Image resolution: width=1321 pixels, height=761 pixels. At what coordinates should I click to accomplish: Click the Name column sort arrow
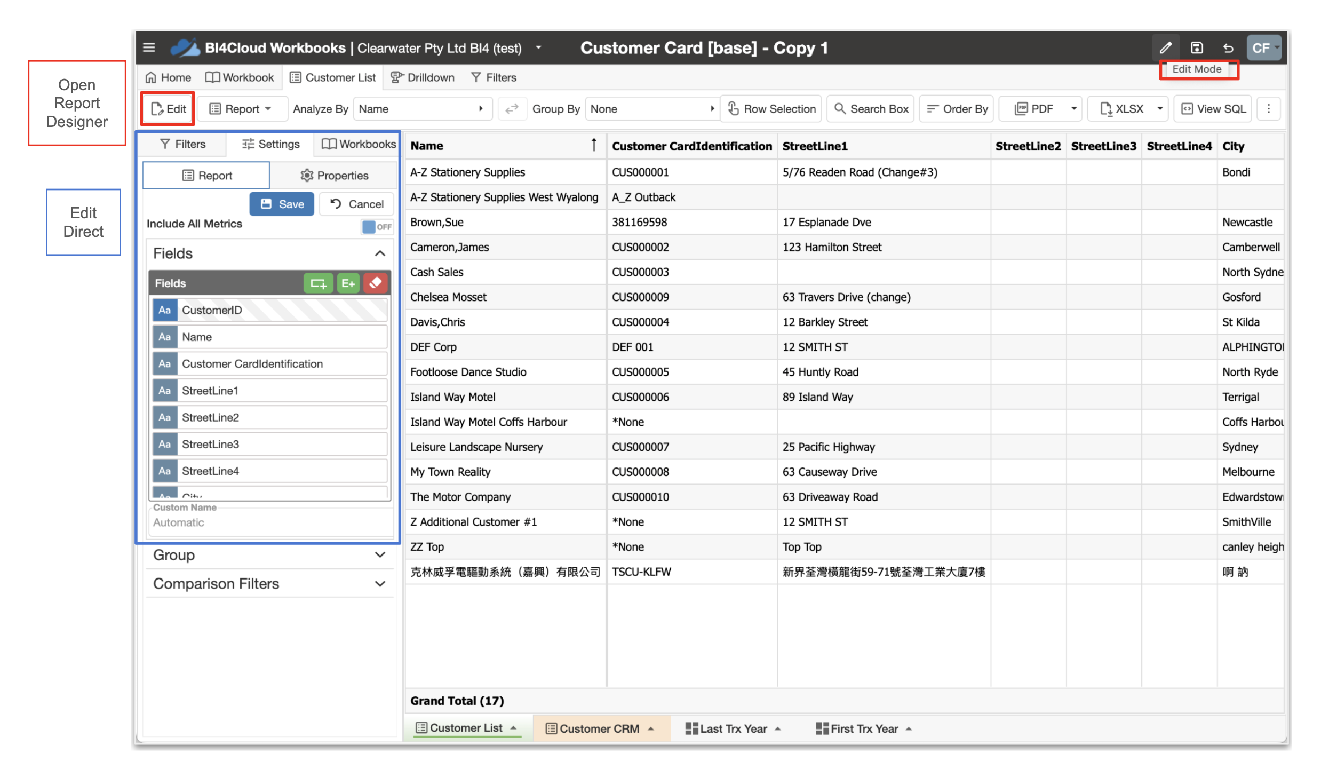point(594,145)
